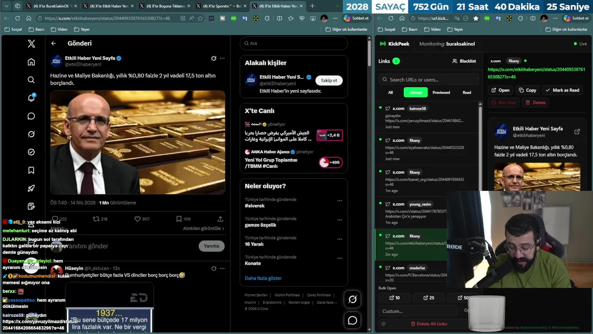Open options for 16 Yaralı trend
Screen dimensions: 593x334
coord(340,239)
